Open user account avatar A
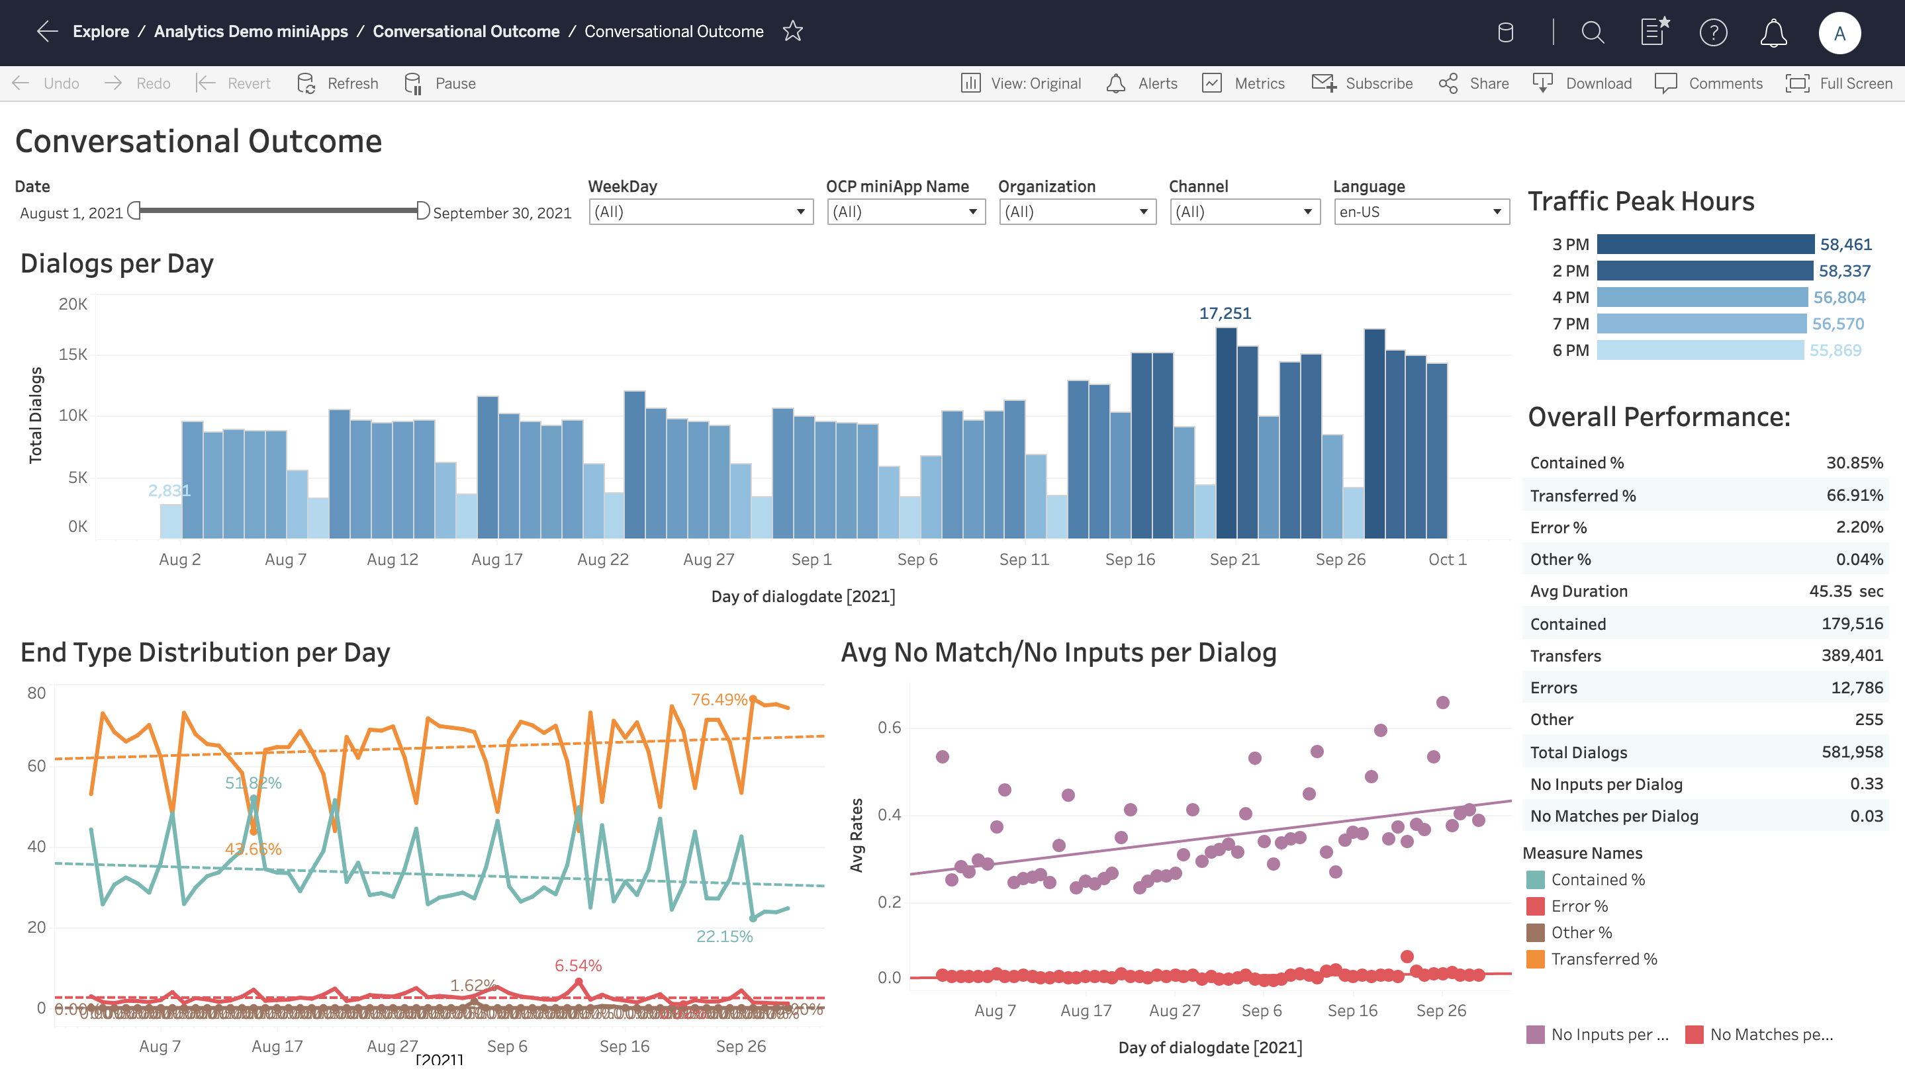 (x=1839, y=32)
